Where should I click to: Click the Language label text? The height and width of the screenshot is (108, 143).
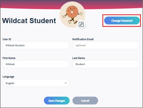(x=8, y=77)
